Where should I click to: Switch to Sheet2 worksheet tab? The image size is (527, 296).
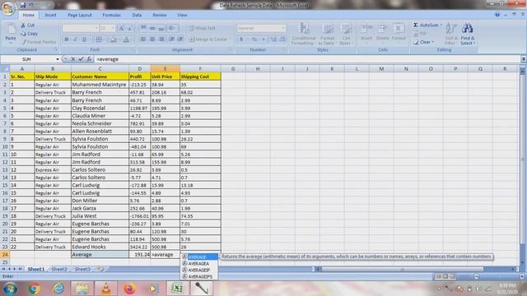tap(59, 269)
